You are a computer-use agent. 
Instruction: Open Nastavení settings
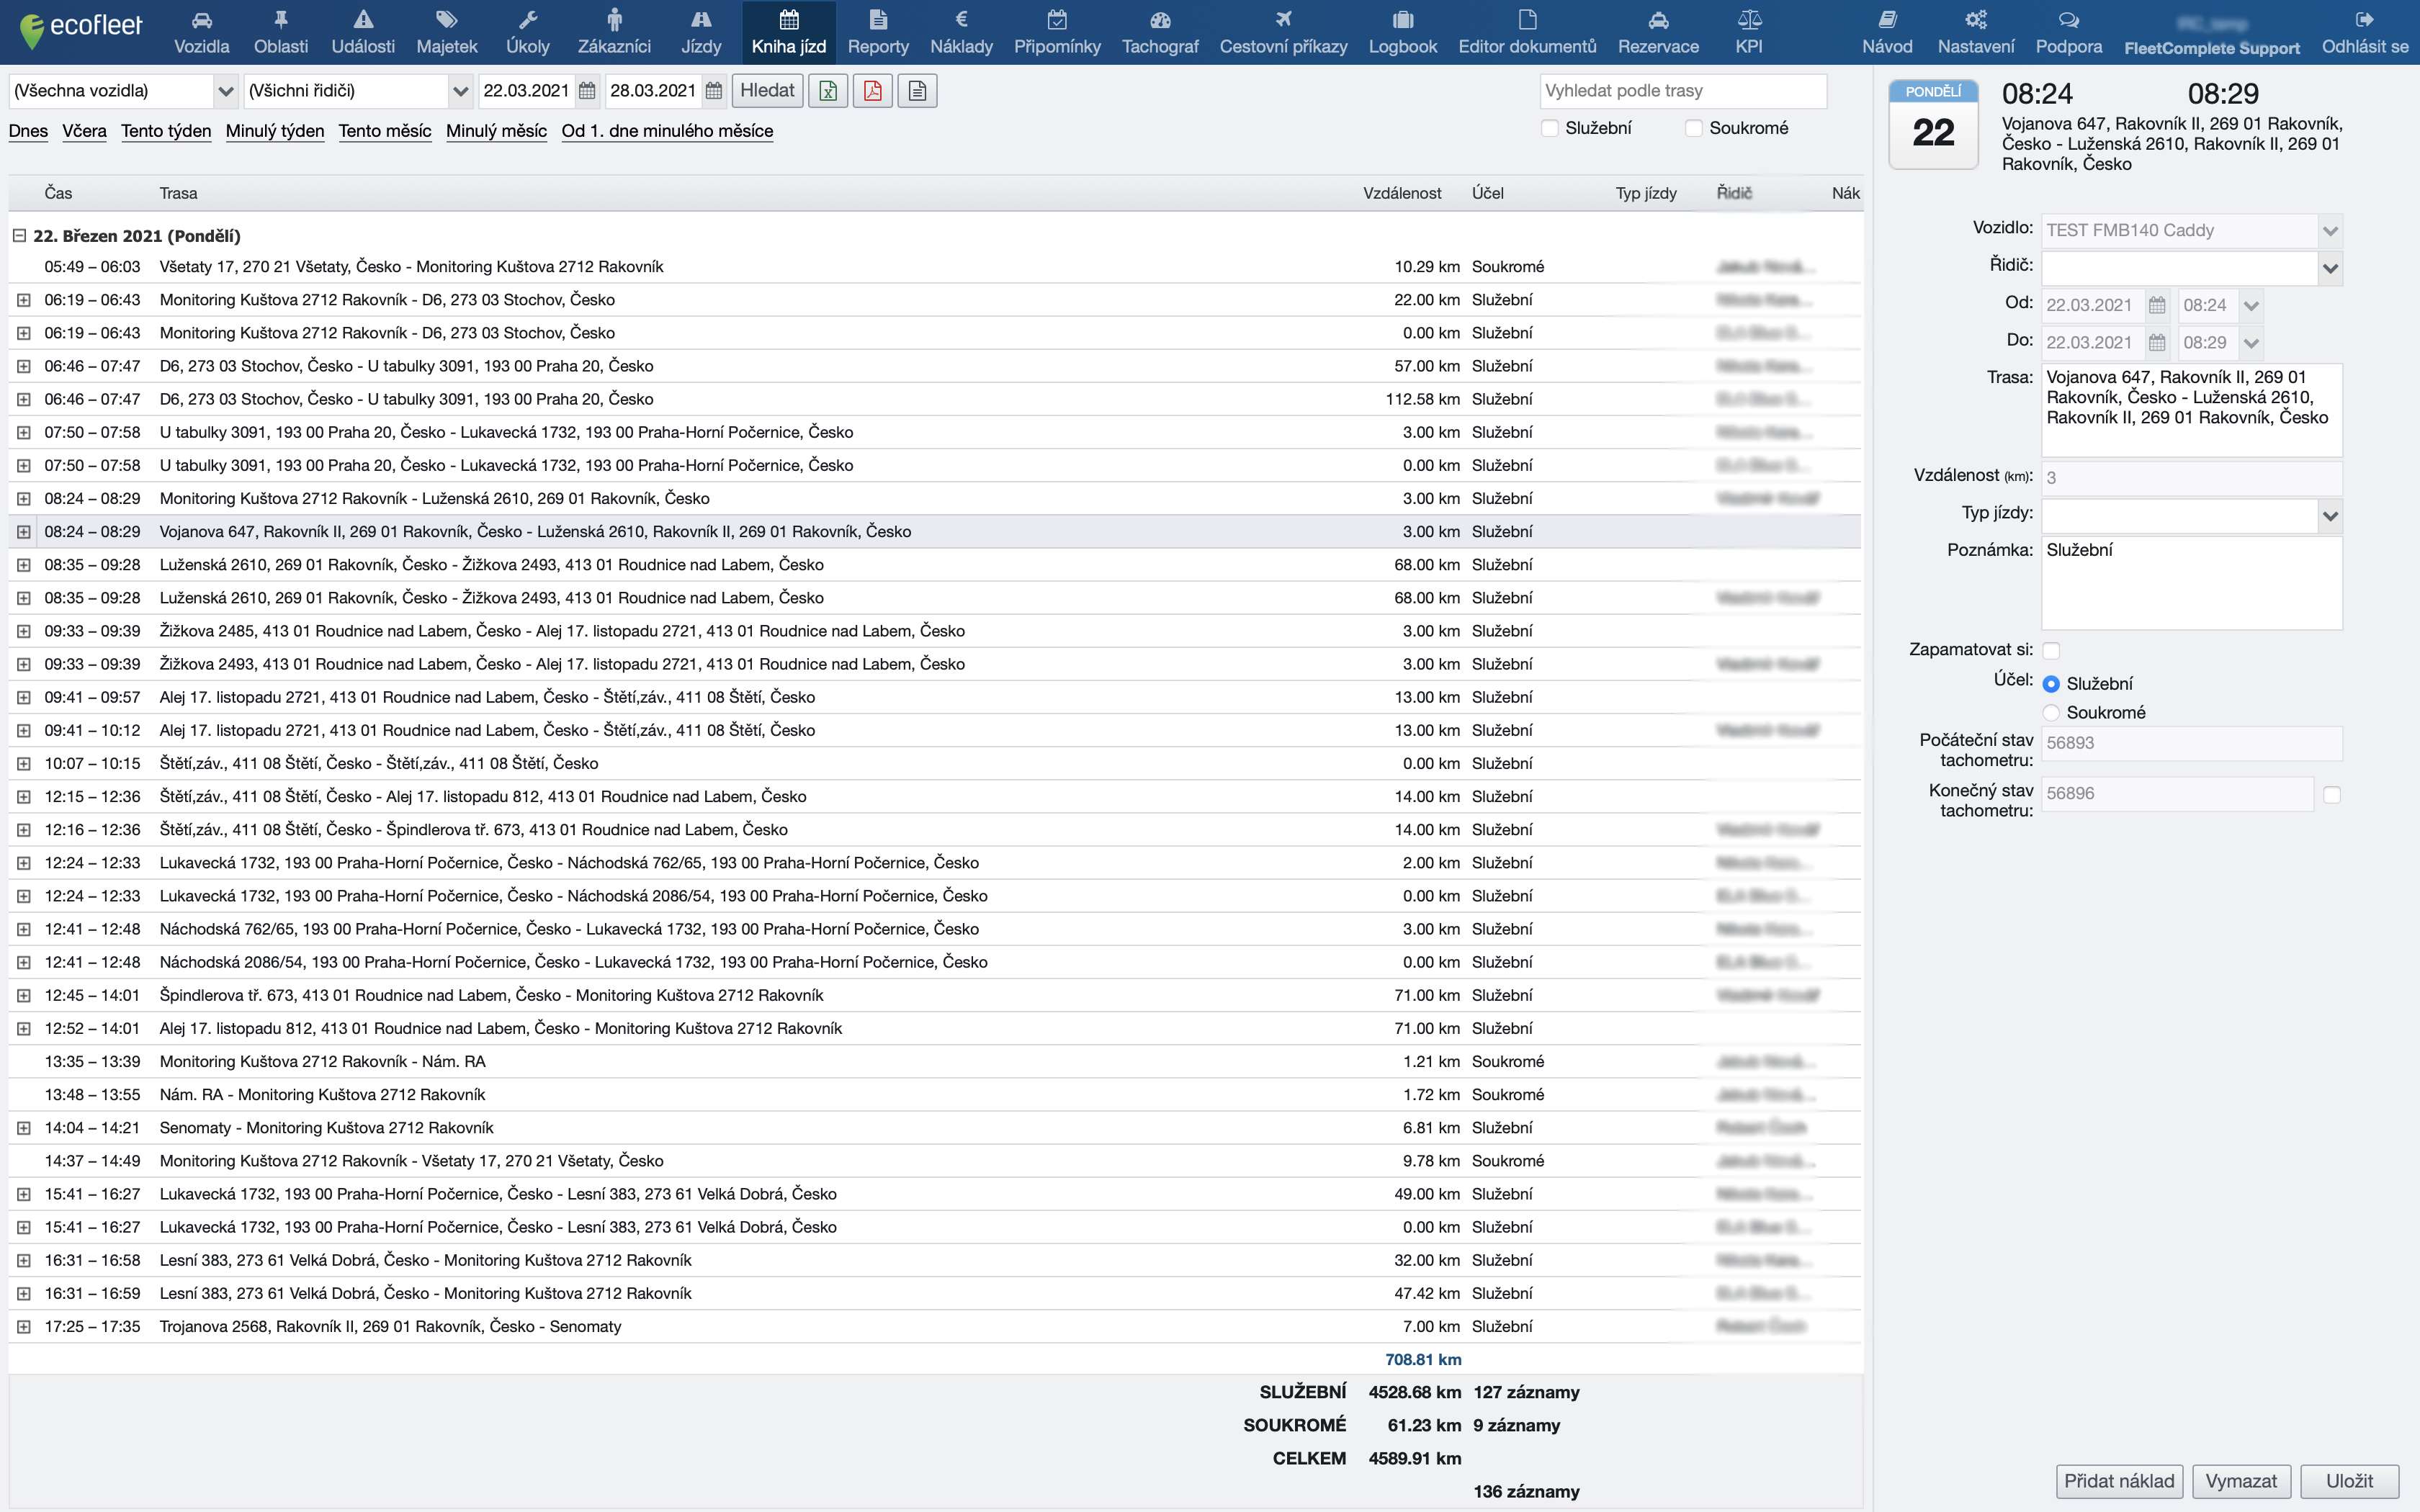pyautogui.click(x=1976, y=33)
